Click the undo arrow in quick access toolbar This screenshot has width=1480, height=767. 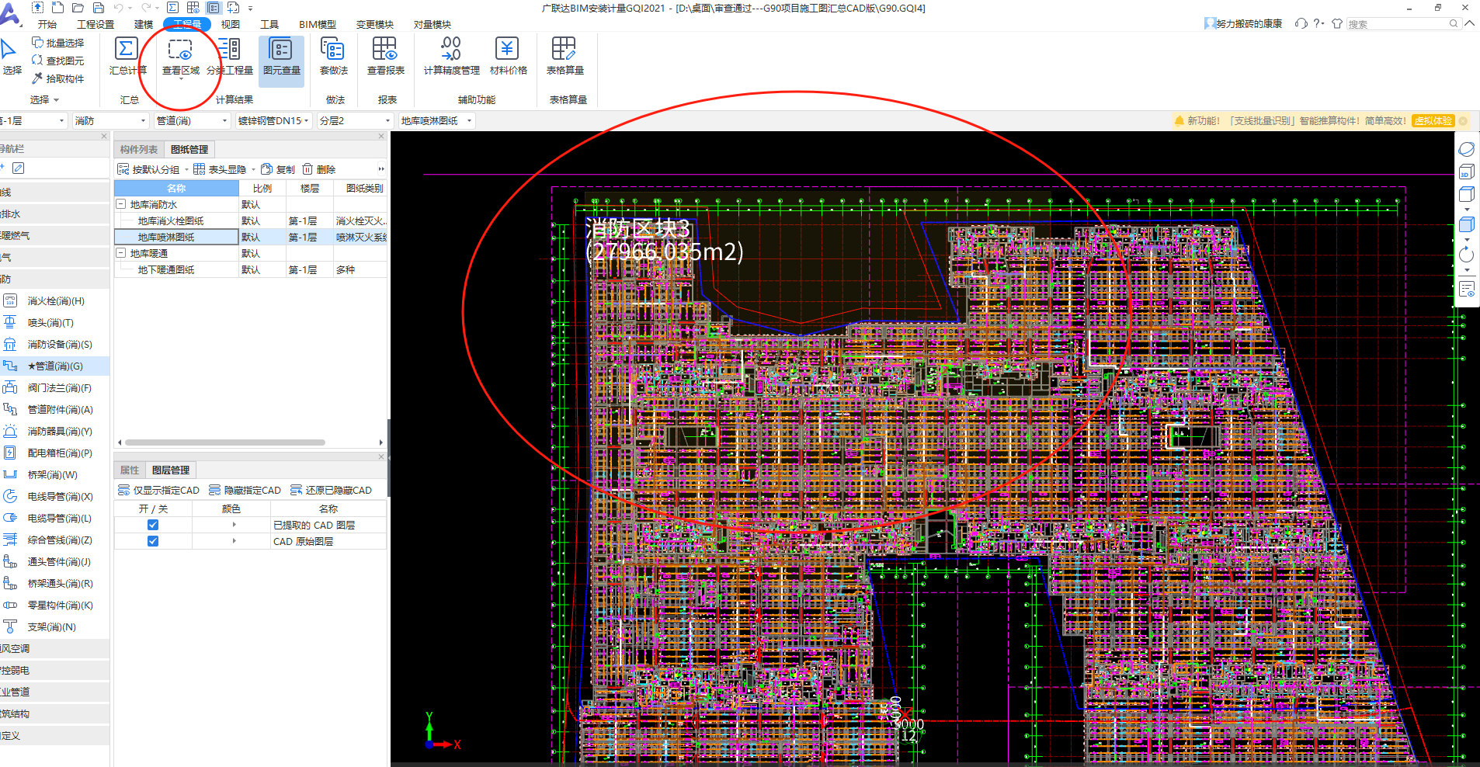pyautogui.click(x=119, y=8)
